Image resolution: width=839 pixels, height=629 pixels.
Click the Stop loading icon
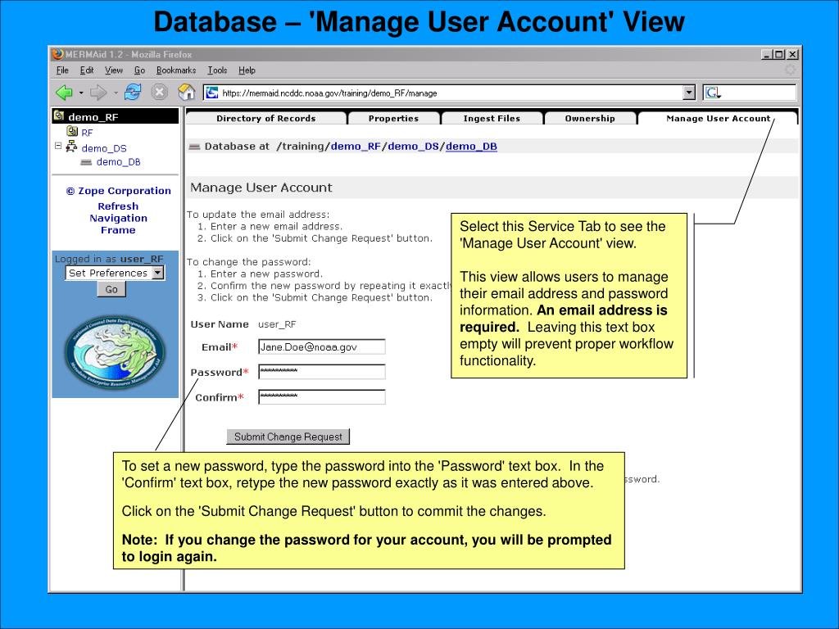159,93
